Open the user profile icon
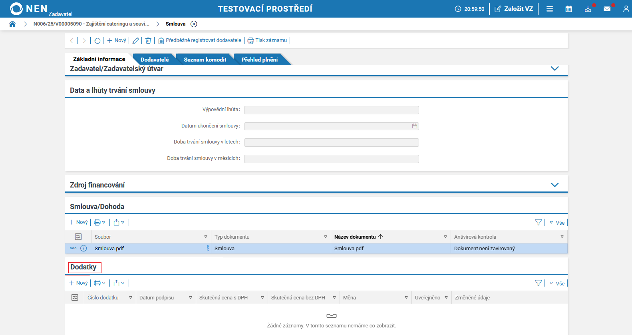 tap(626, 9)
